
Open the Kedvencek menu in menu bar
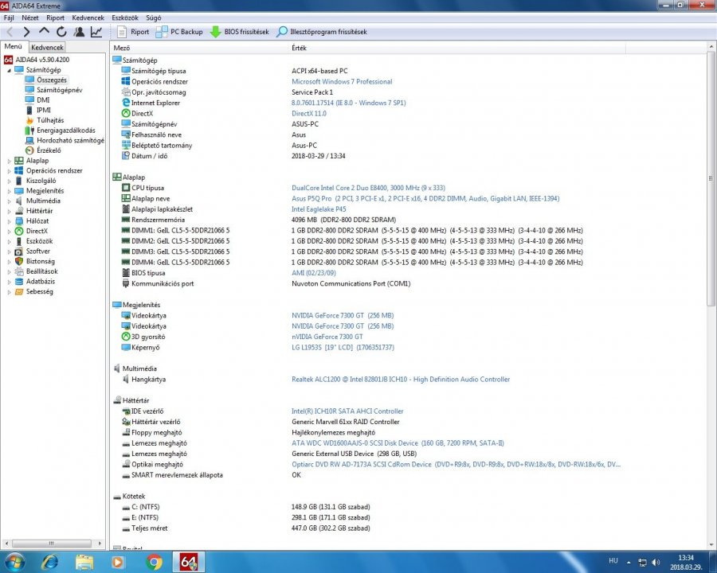tap(88, 18)
